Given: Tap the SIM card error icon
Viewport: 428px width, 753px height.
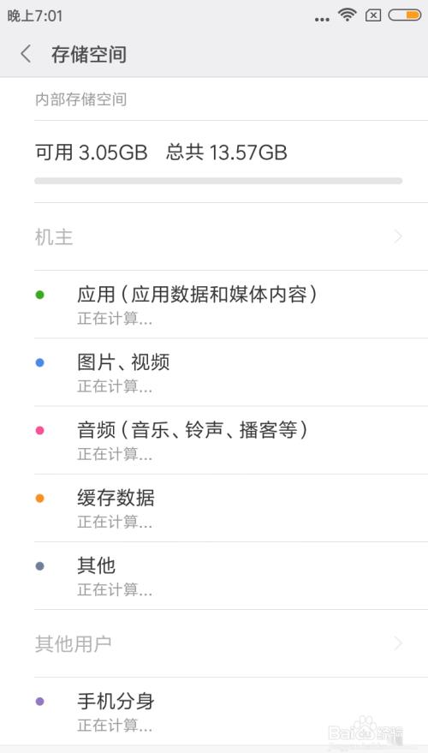Looking at the screenshot, I should [373, 15].
